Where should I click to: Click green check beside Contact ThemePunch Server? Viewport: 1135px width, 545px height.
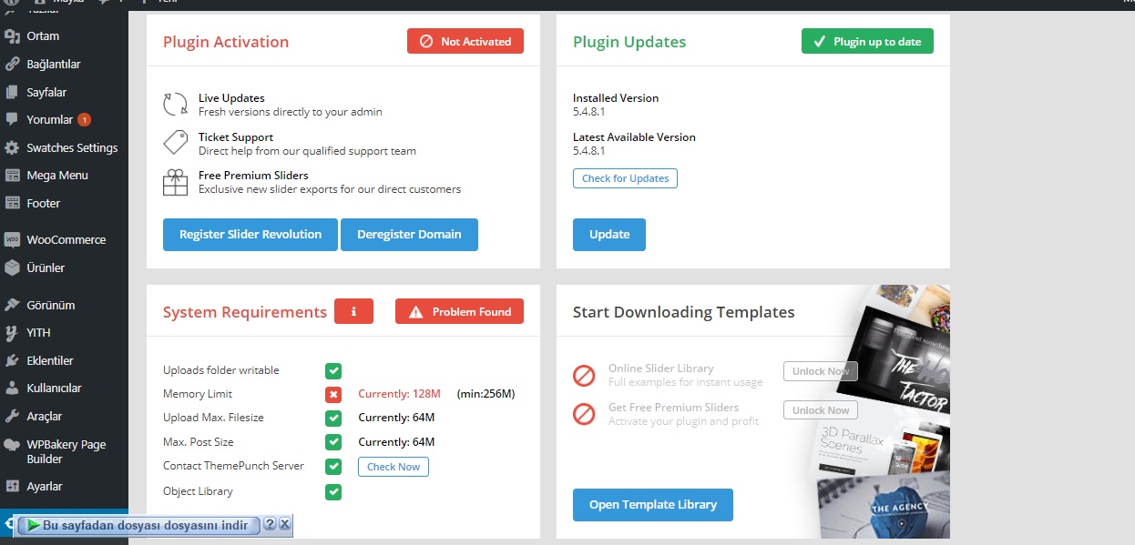pyautogui.click(x=333, y=466)
